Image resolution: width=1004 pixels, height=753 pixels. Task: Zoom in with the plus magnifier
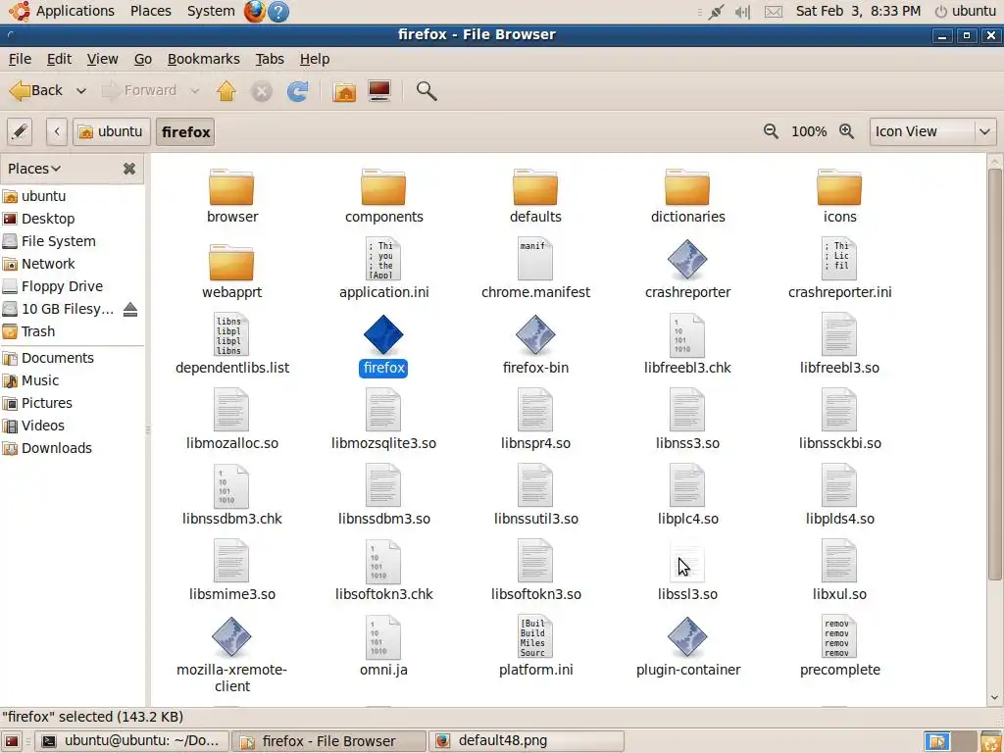[x=846, y=131]
